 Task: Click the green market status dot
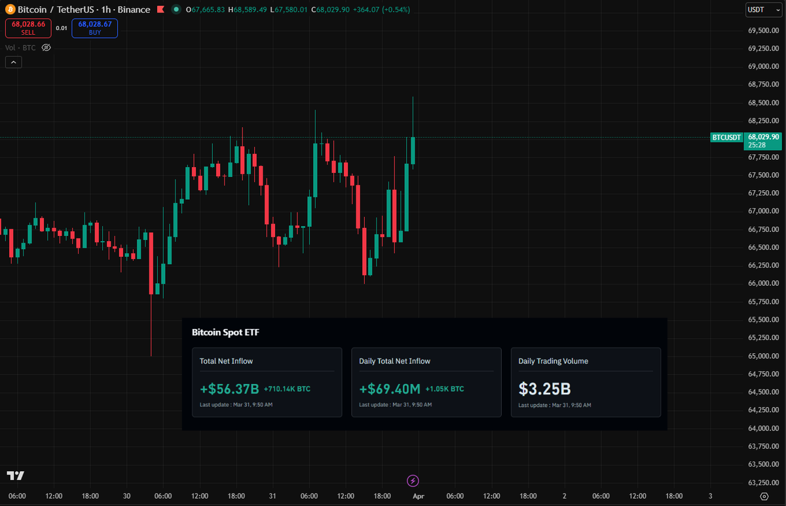click(176, 10)
